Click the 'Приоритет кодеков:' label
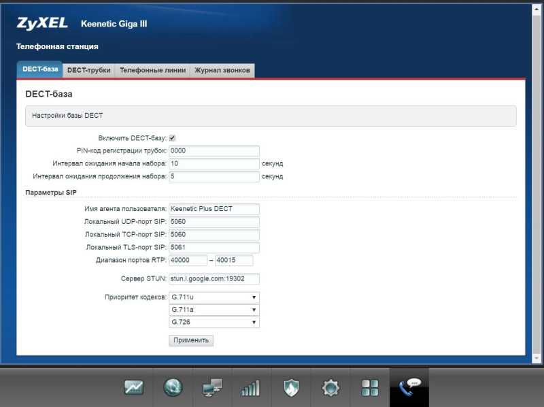Screen dimensions: 544x407 click(x=135, y=297)
